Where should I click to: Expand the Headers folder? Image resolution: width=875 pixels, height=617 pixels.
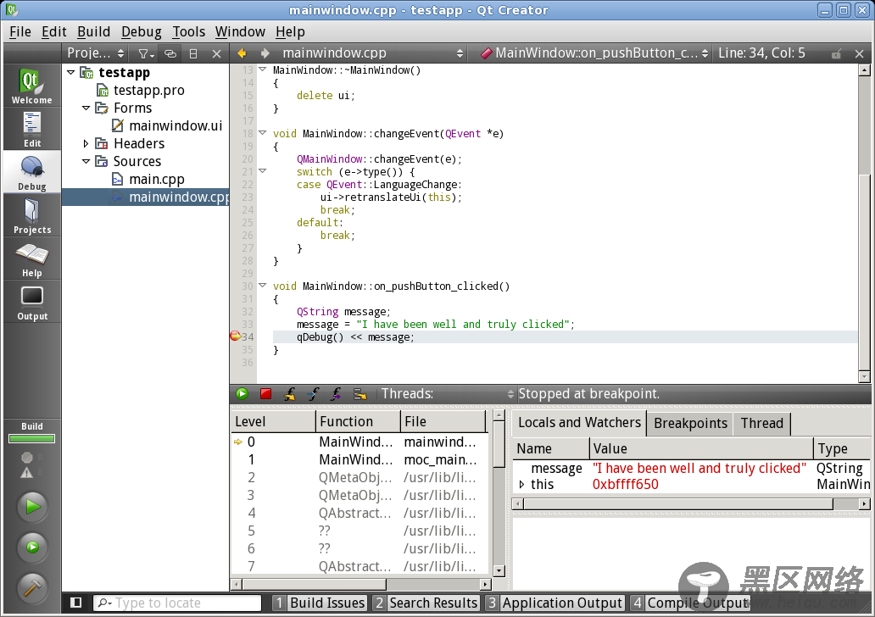[x=86, y=143]
